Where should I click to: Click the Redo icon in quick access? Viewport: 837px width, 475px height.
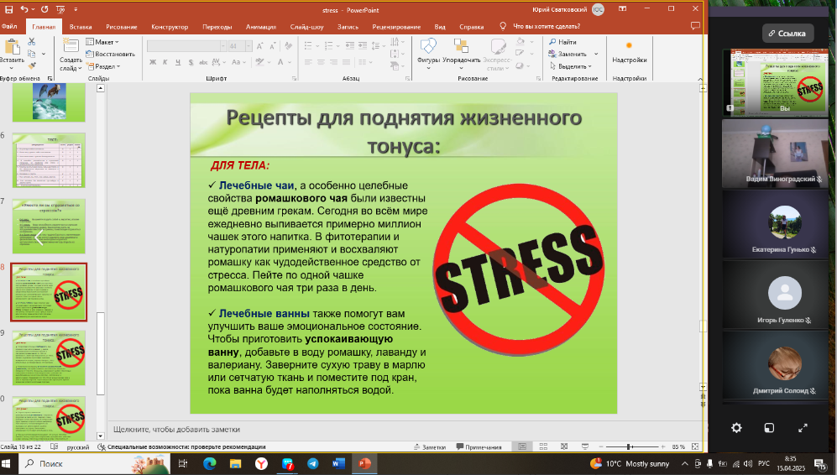point(44,9)
